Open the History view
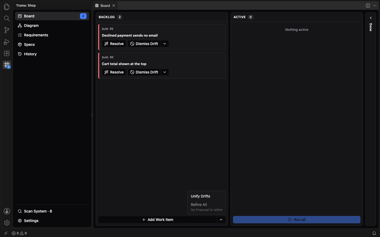 pyautogui.click(x=52, y=54)
